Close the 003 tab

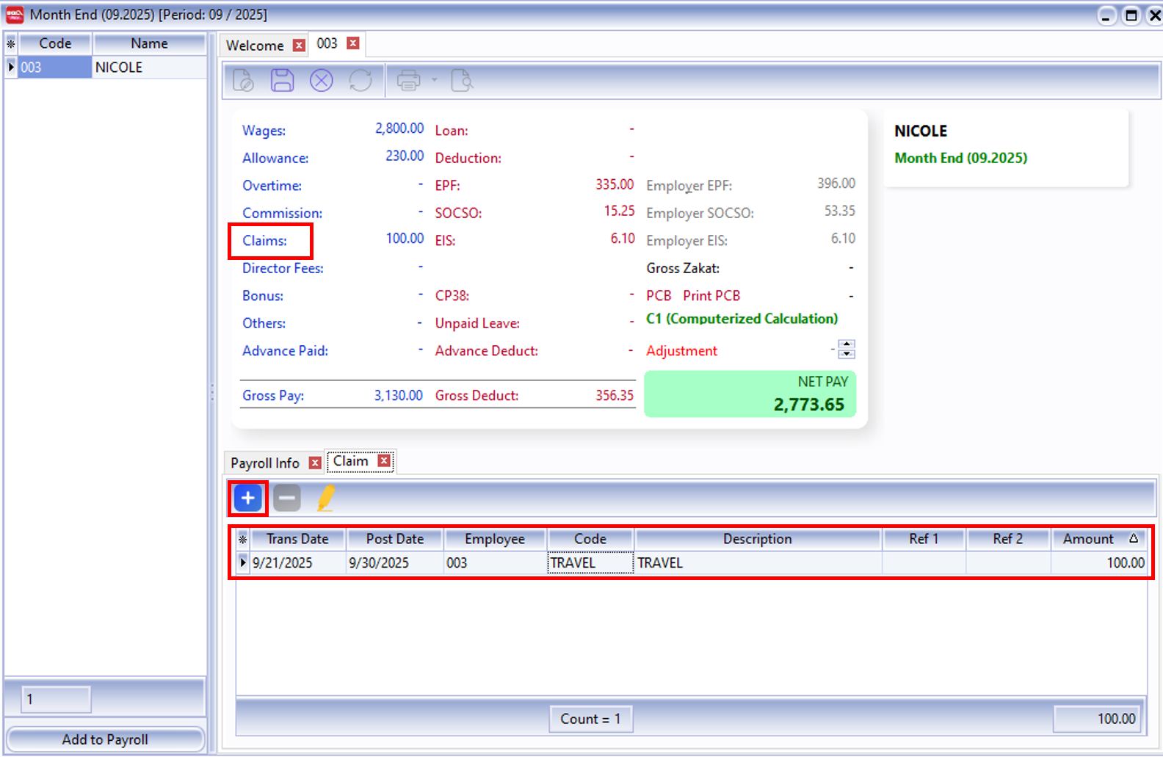point(353,43)
